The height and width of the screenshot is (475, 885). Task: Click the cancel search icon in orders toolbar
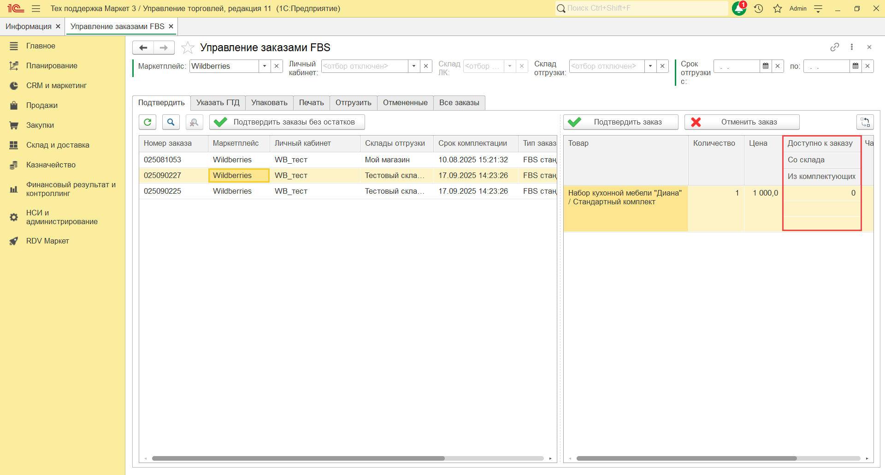click(194, 122)
